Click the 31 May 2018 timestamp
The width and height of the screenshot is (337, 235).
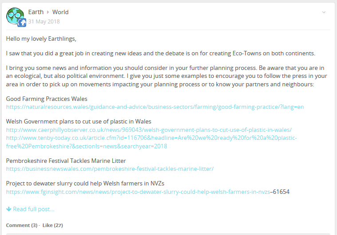44,21
